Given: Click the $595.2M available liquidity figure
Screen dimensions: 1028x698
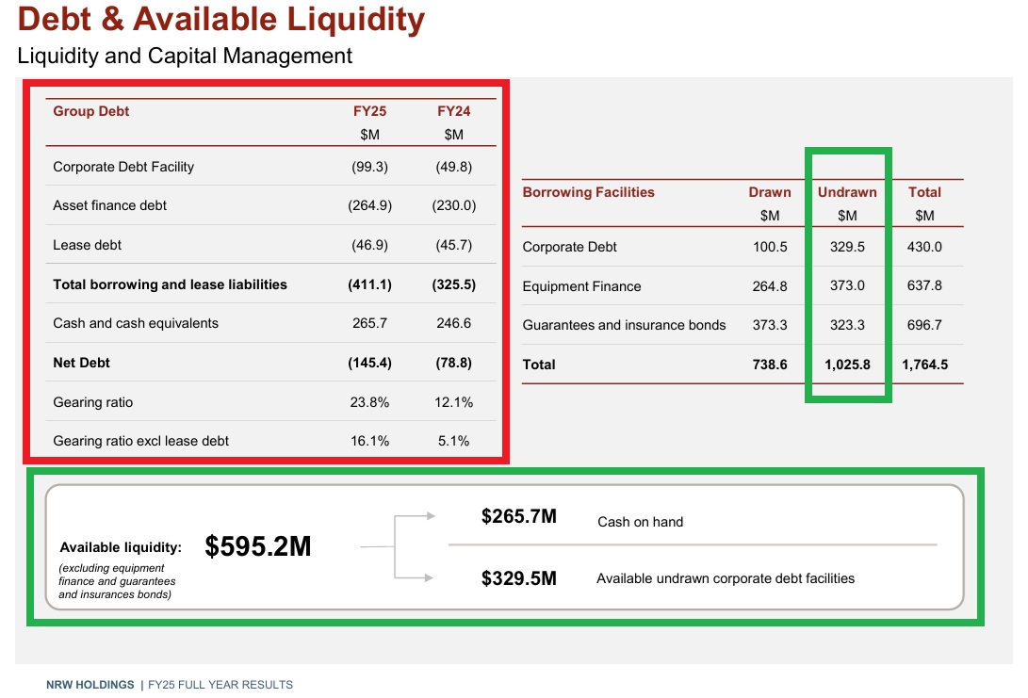Looking at the screenshot, I should pyautogui.click(x=257, y=546).
